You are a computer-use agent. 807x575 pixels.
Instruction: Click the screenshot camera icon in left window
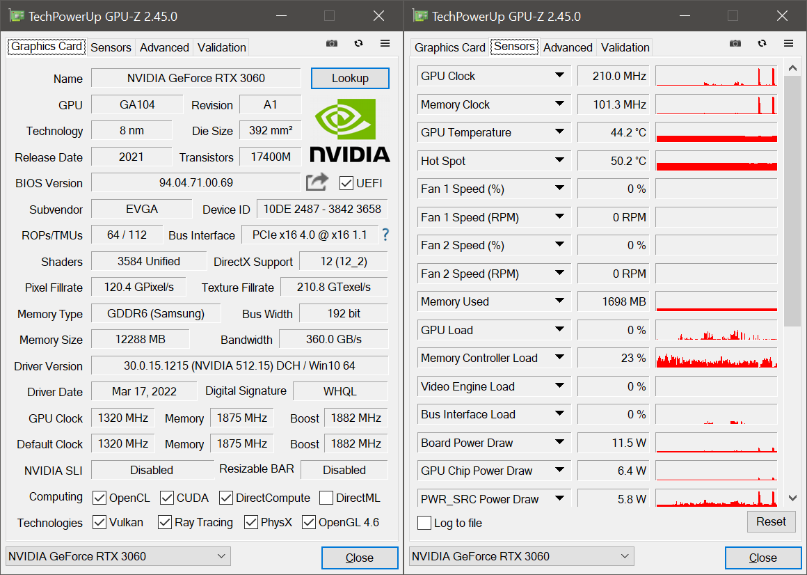point(332,44)
